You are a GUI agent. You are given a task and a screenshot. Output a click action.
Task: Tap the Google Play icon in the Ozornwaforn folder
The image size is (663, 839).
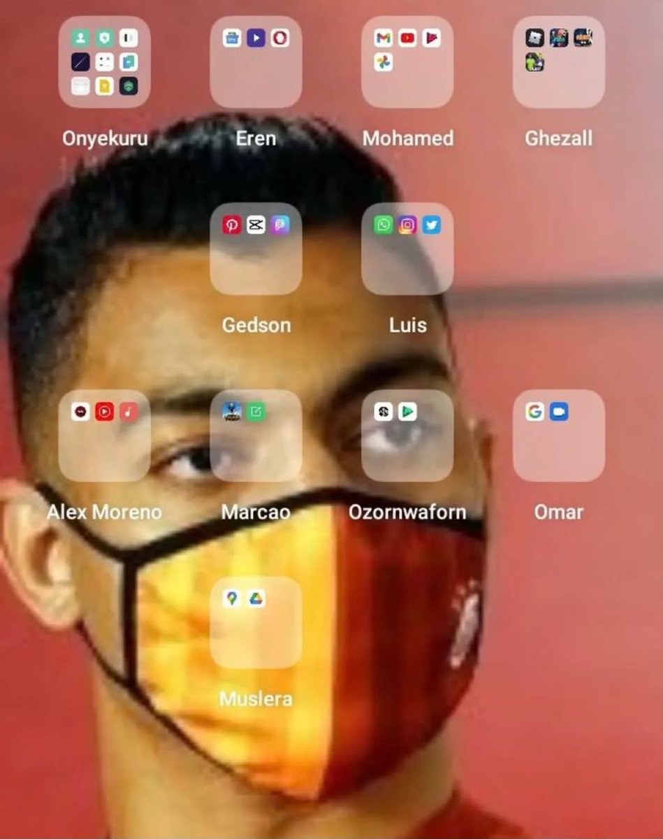click(407, 412)
